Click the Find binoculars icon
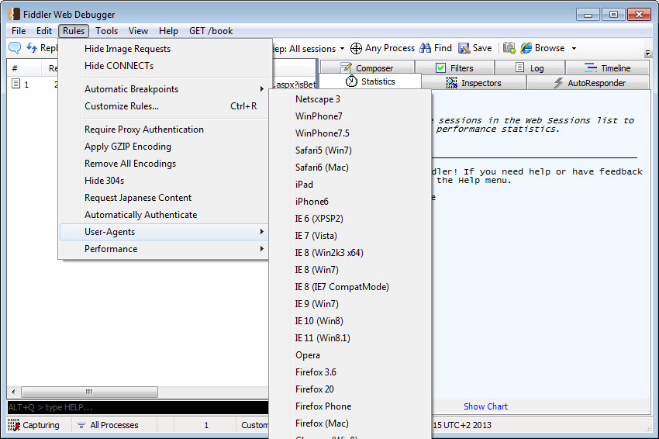This screenshot has width=659, height=439. 426,48
